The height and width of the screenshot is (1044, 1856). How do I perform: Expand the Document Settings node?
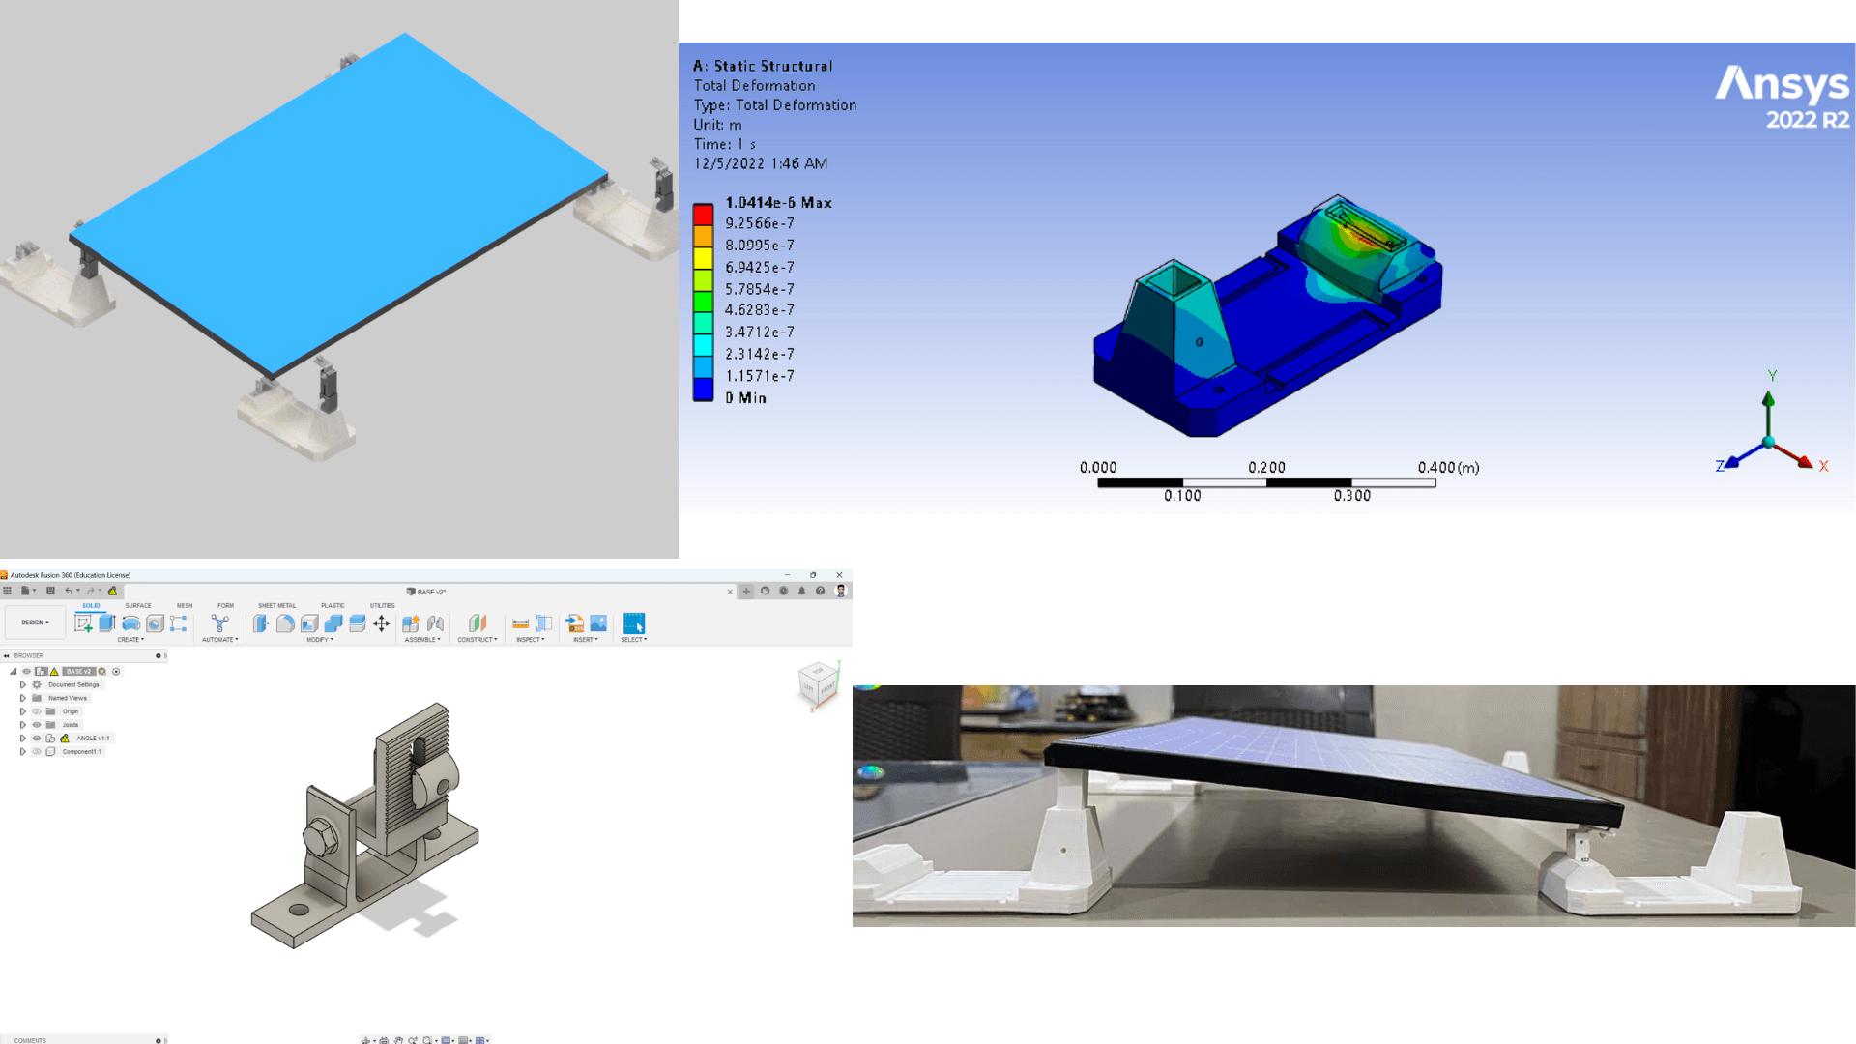[23, 684]
